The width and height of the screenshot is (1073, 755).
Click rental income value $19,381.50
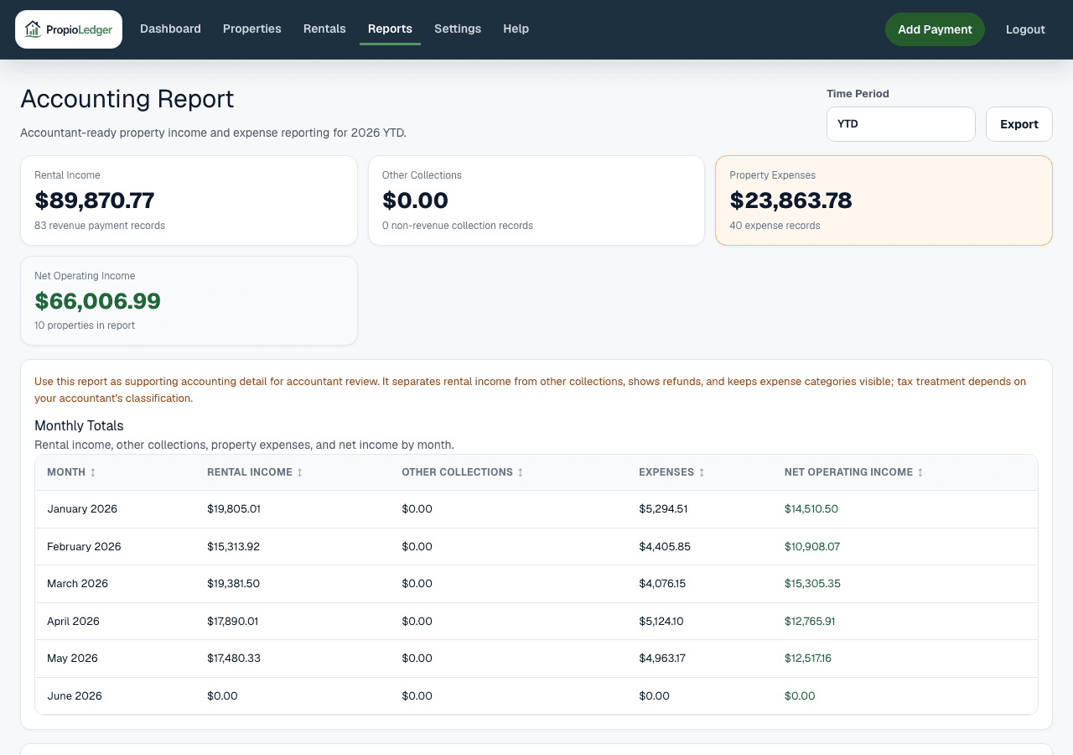[x=233, y=584]
